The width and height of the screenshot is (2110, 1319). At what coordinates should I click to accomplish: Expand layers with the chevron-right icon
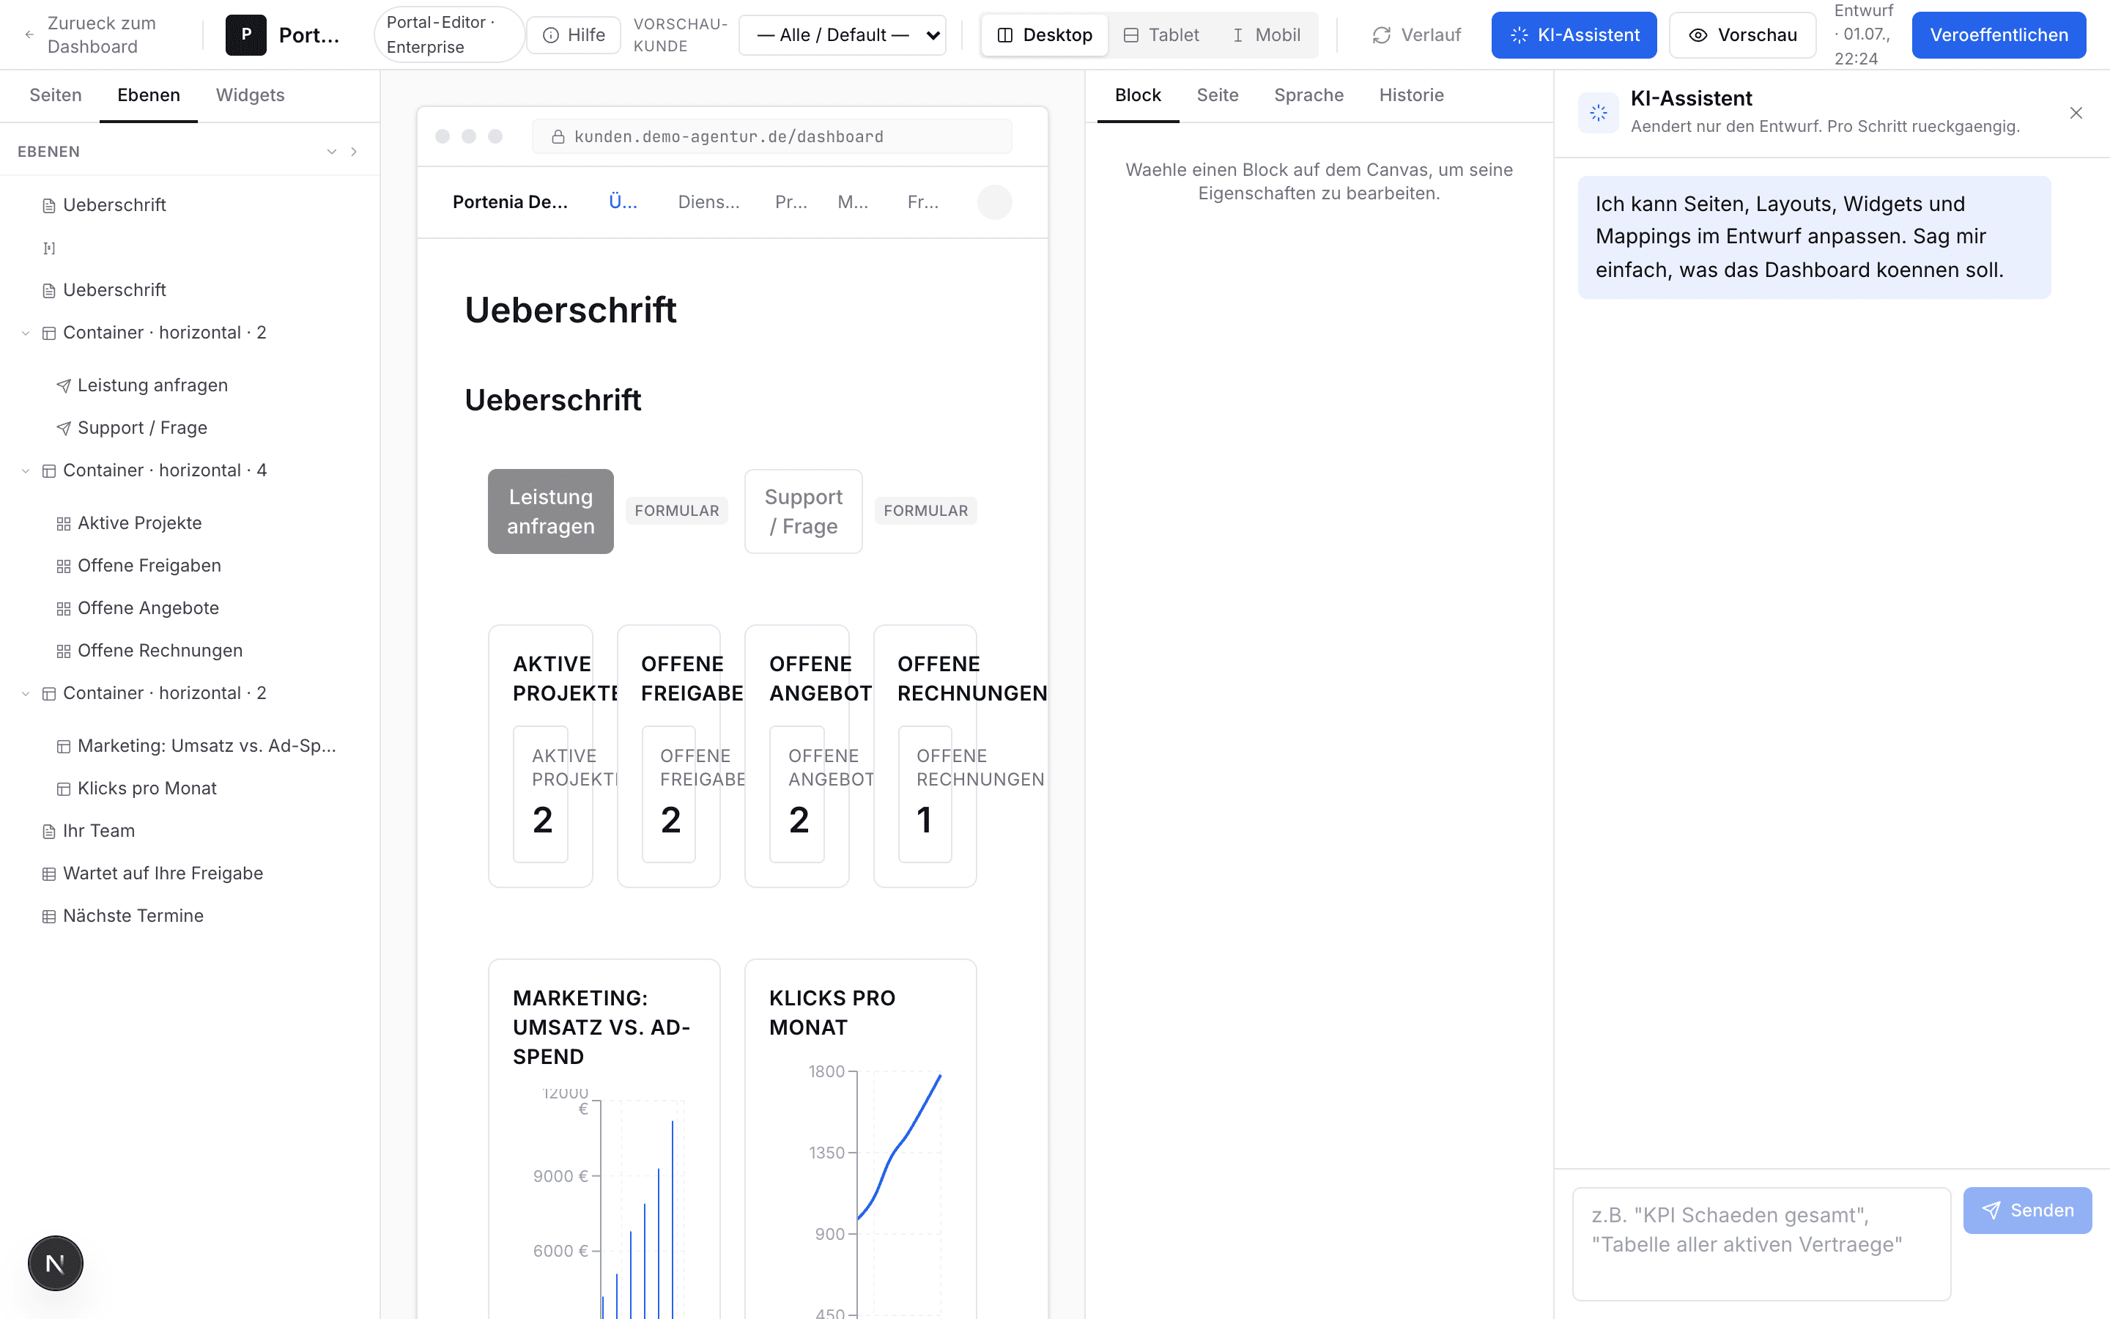354,152
